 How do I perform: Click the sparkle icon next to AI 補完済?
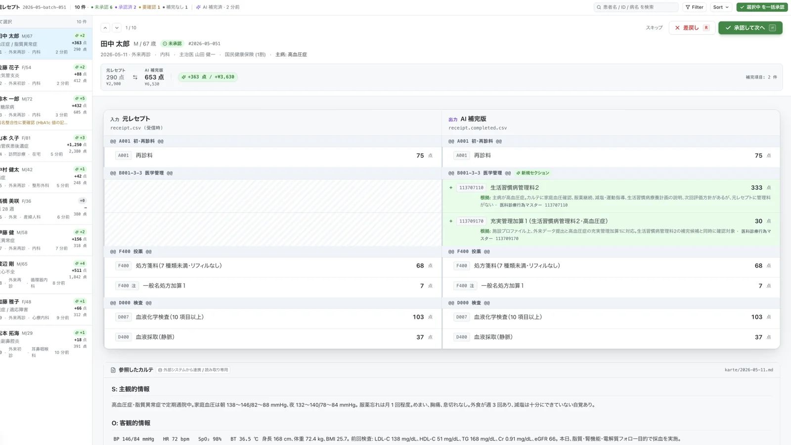198,7
